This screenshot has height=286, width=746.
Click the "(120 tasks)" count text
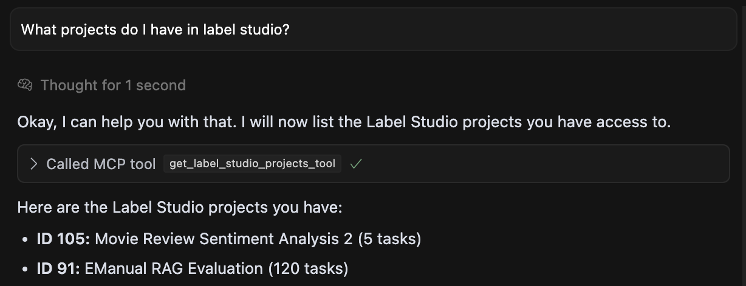pyautogui.click(x=308, y=268)
